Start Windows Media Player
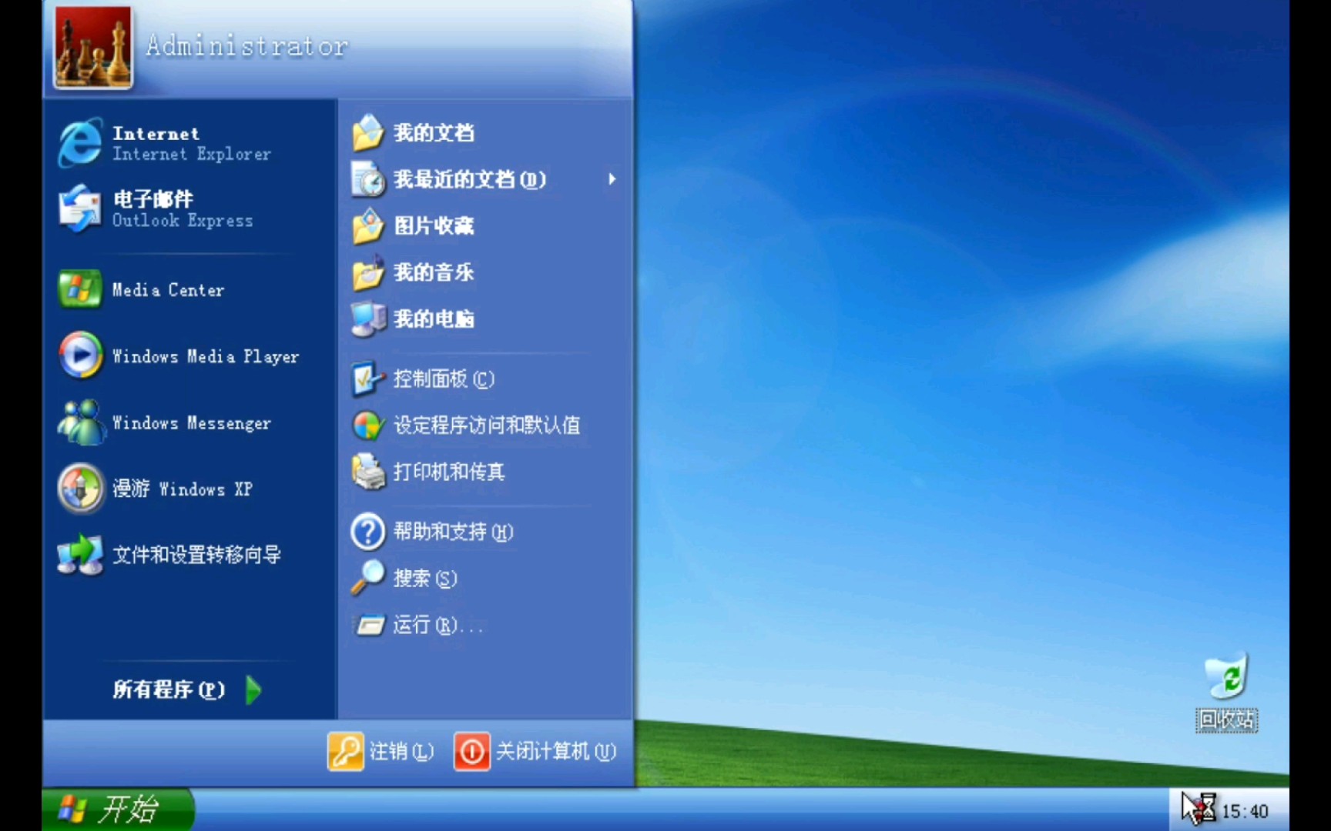This screenshot has width=1331, height=831. click(x=204, y=356)
